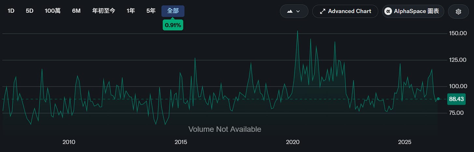474x152 pixels.
Task: Open AlphaSpace 圖表
Action: click(x=413, y=11)
